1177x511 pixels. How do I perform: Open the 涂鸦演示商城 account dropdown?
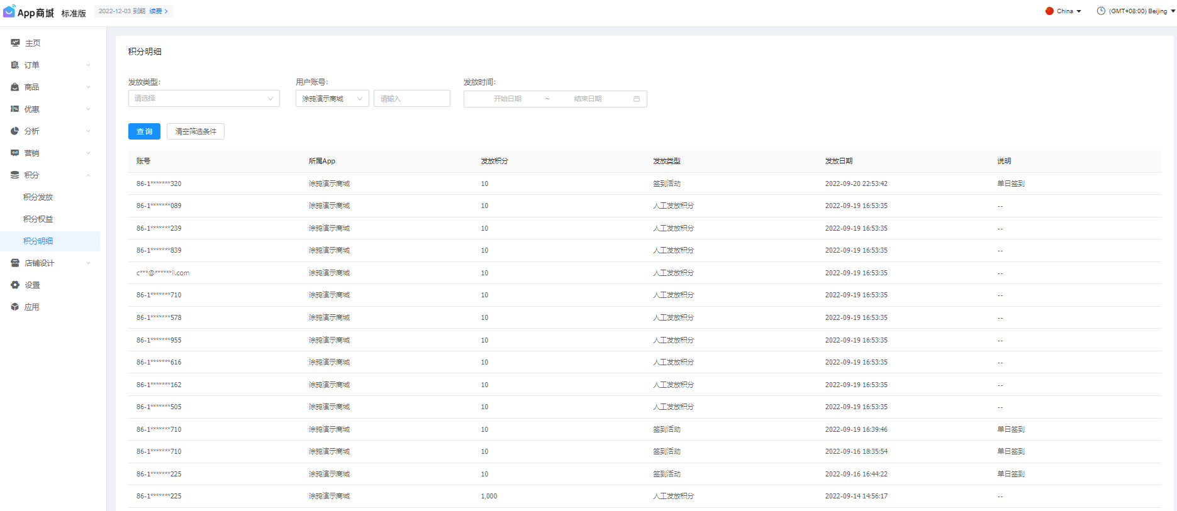(332, 99)
